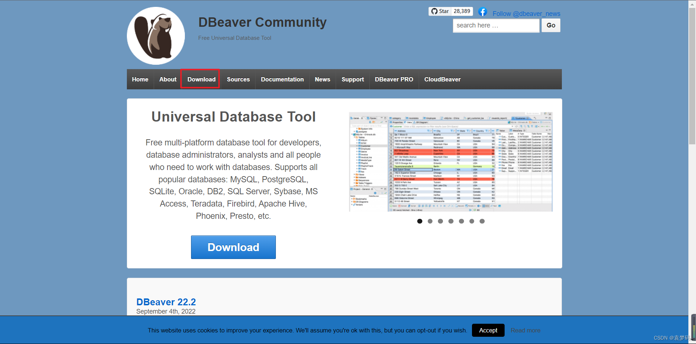This screenshot has width=696, height=344.
Task: Open the DBeaver PRO menu item
Action: 394,79
